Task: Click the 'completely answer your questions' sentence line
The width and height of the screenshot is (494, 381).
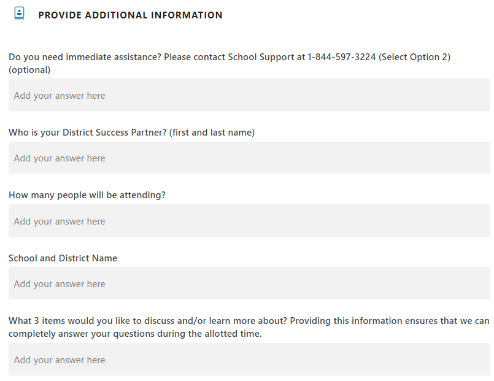Action: coord(135,334)
